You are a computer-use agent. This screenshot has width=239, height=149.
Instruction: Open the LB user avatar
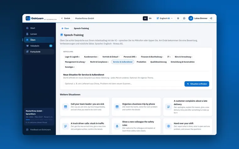coord(191,18)
